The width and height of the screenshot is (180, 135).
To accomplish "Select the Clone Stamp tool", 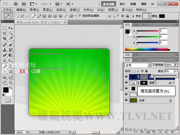I will pyautogui.click(x=5, y=50).
